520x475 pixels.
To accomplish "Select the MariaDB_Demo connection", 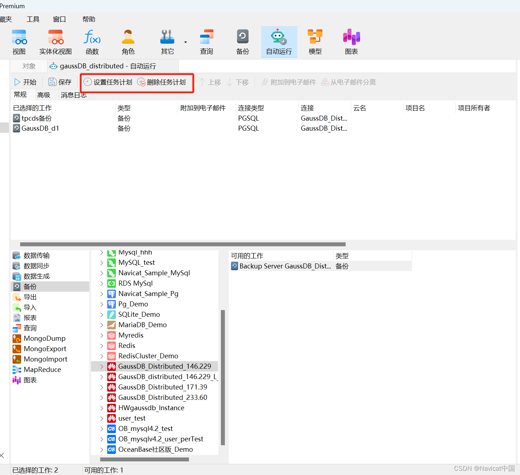I will (x=142, y=325).
